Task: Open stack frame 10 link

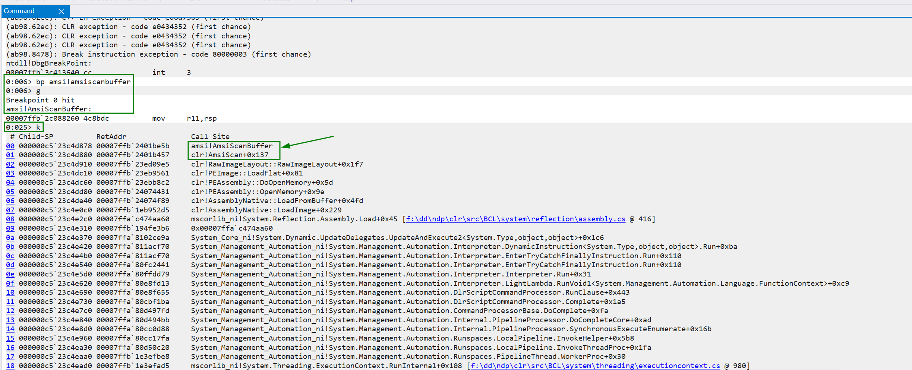Action: (x=10, y=292)
